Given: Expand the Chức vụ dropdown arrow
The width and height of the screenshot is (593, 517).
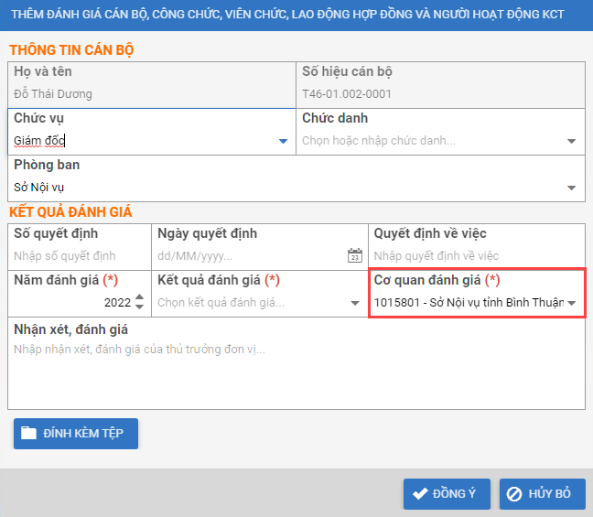Looking at the screenshot, I should click(x=283, y=141).
